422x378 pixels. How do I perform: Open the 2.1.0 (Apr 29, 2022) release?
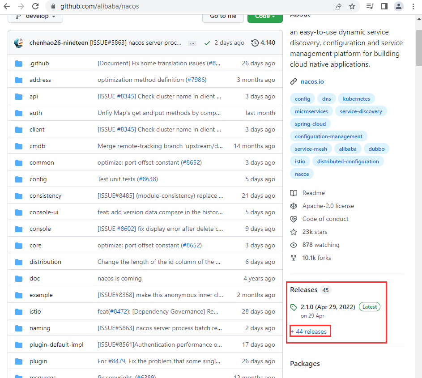[x=328, y=307]
